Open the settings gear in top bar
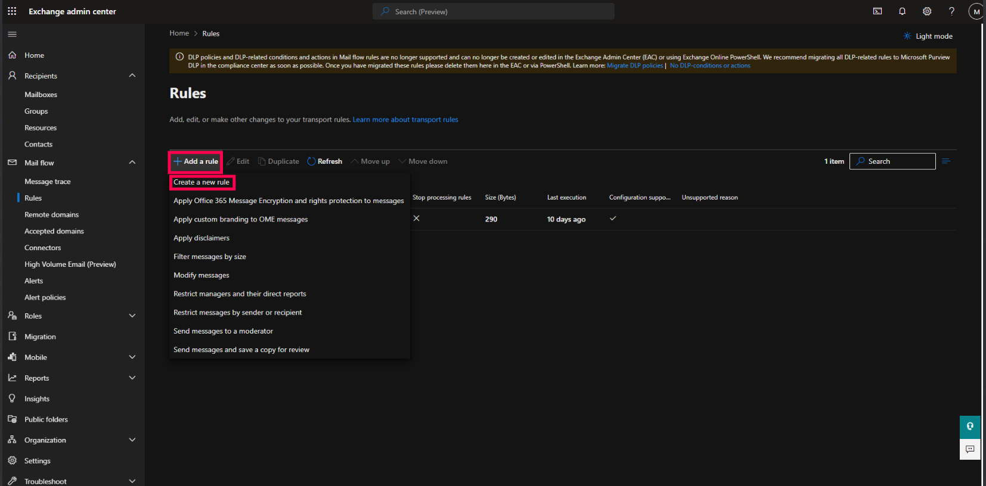Viewport: 986px width, 486px height. (x=927, y=11)
